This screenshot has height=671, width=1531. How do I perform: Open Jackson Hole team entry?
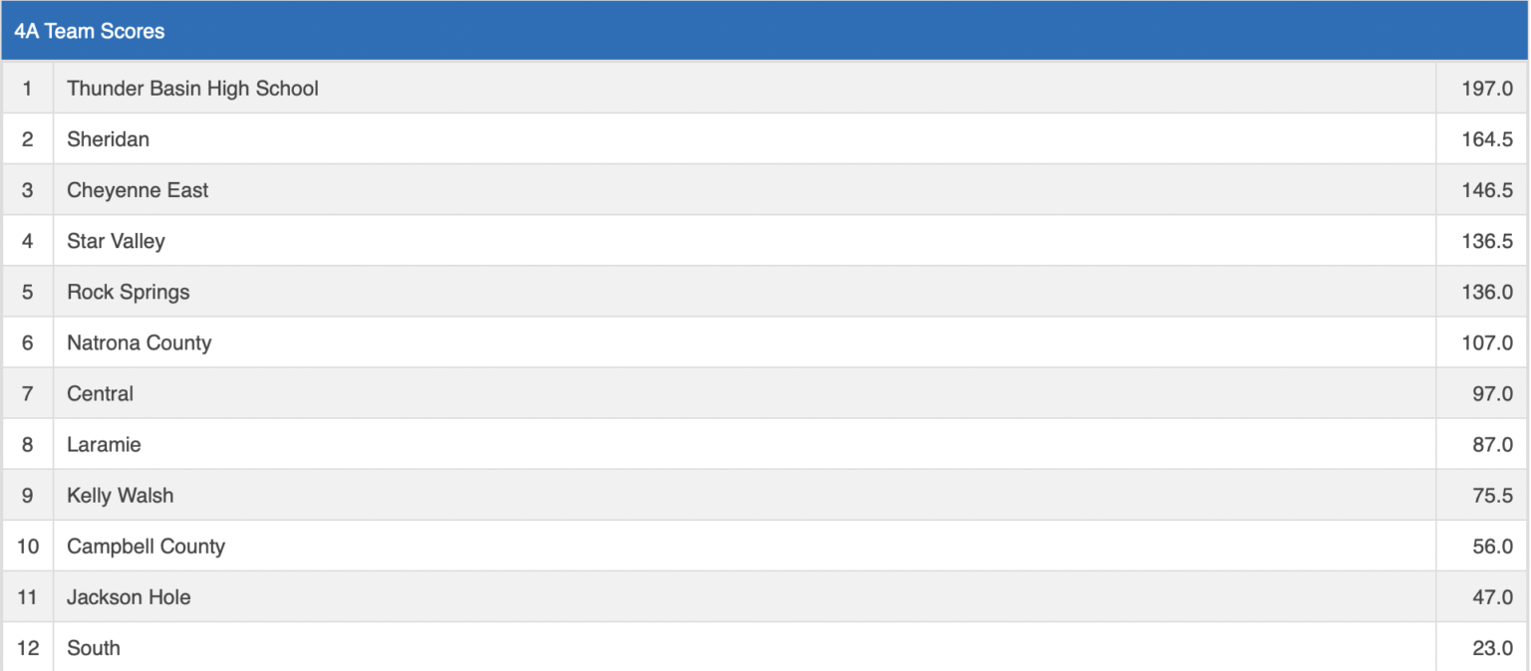(x=129, y=596)
